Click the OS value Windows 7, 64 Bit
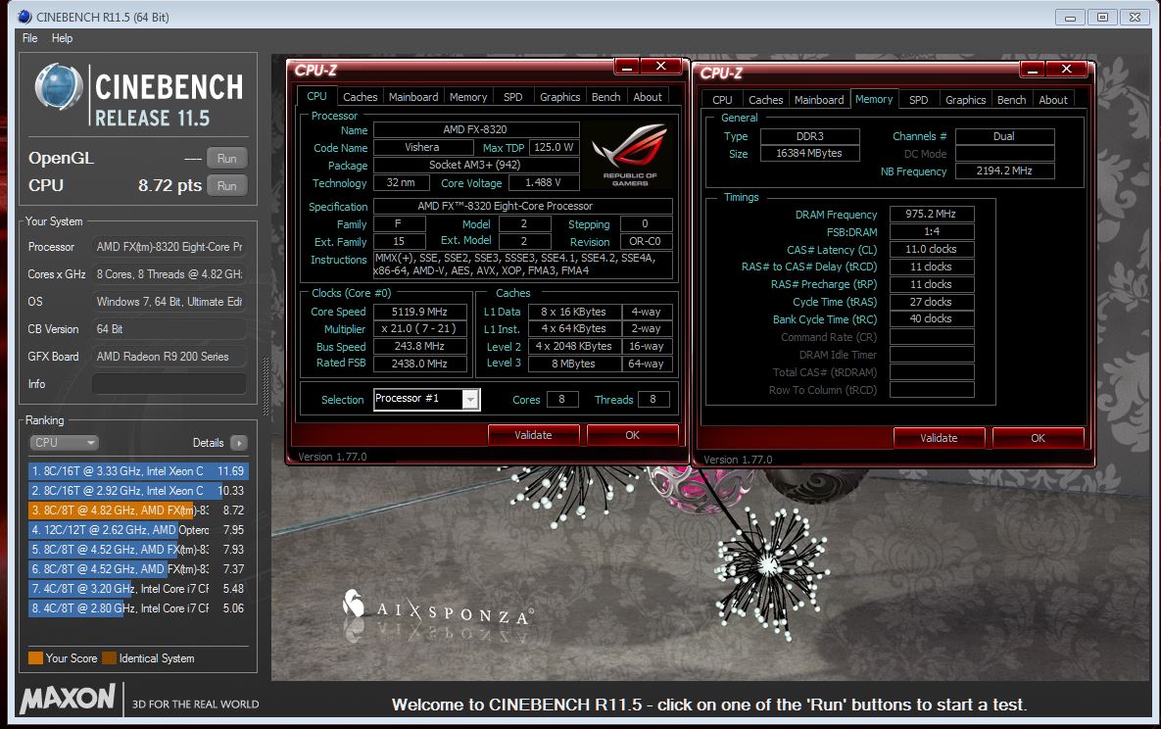The width and height of the screenshot is (1161, 729). pyautogui.click(x=169, y=302)
